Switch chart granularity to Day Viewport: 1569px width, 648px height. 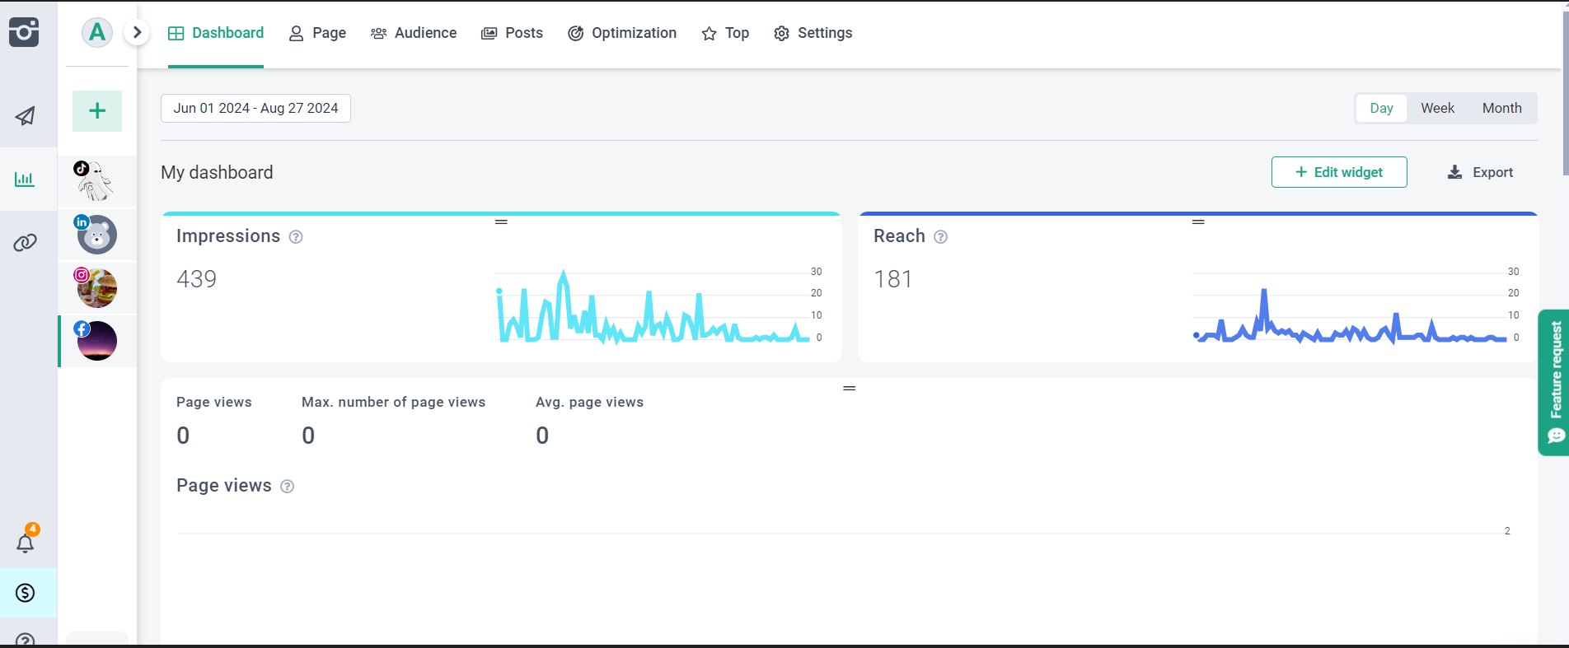(x=1381, y=108)
